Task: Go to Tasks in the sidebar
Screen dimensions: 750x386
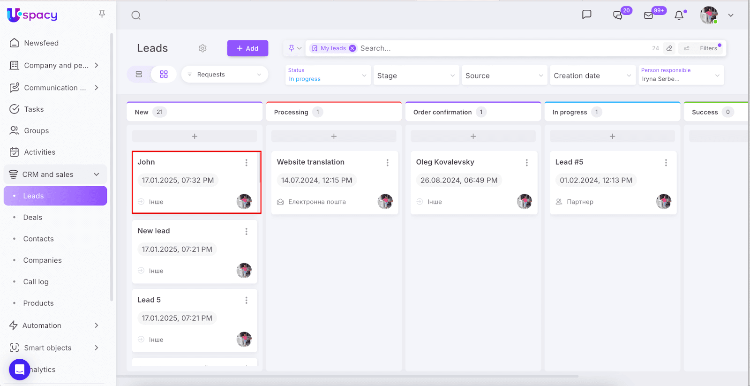Action: [34, 109]
